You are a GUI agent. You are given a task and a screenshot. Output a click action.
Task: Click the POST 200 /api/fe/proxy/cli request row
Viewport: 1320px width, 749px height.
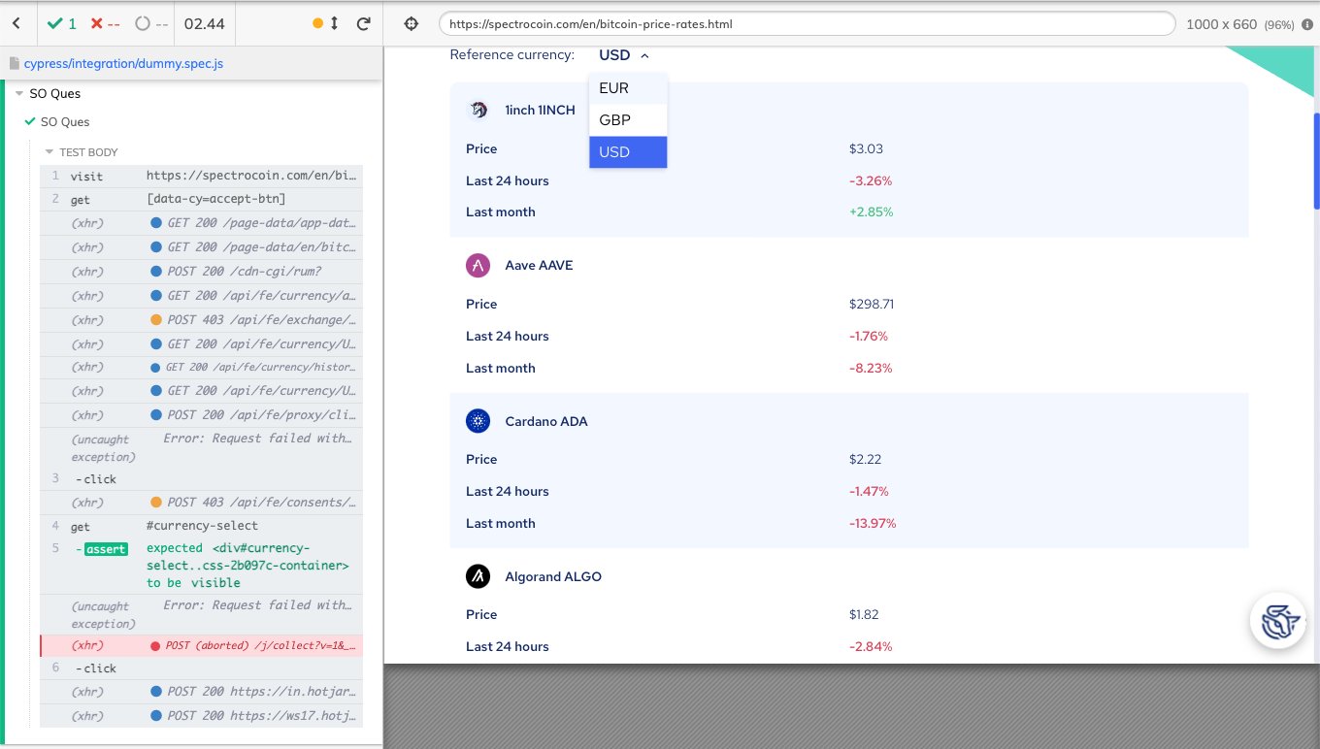pos(202,414)
